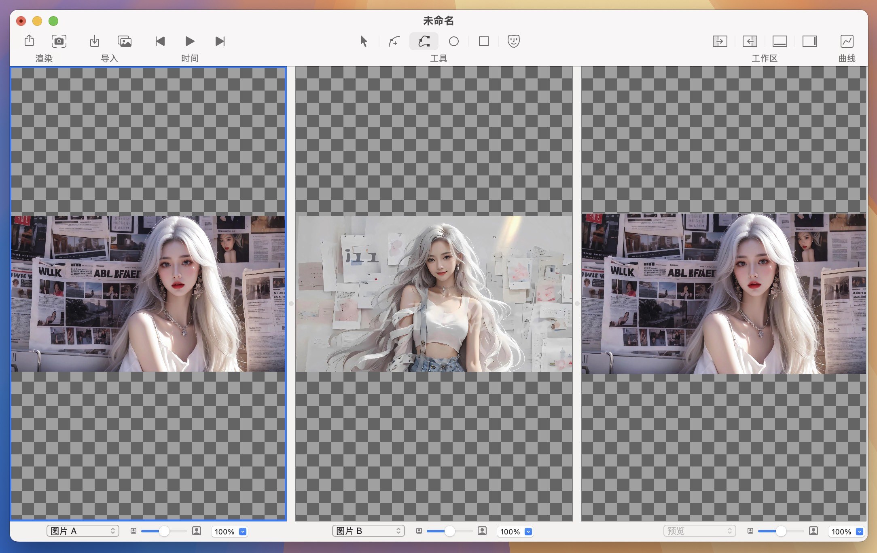Click the preview morph result image

click(724, 293)
